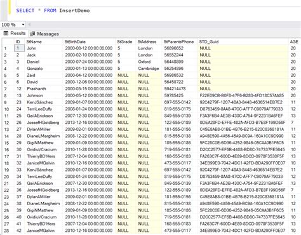Screen dimensions: 301x235
Task: Click birth date 2000-08-12 cell
Action: [x=89, y=48]
